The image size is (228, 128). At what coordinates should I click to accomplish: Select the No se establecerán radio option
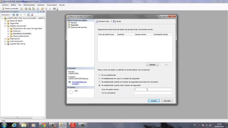99,75
